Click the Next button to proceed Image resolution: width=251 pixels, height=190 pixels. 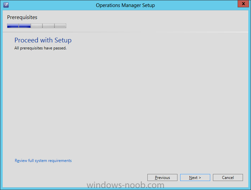195,178
